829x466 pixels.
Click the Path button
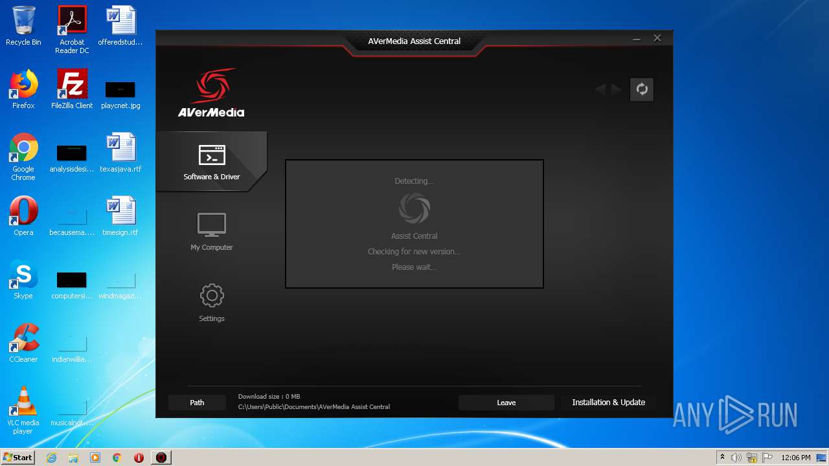(197, 403)
